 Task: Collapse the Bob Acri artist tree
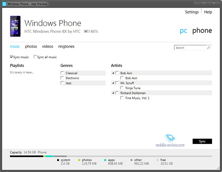tap(113, 73)
